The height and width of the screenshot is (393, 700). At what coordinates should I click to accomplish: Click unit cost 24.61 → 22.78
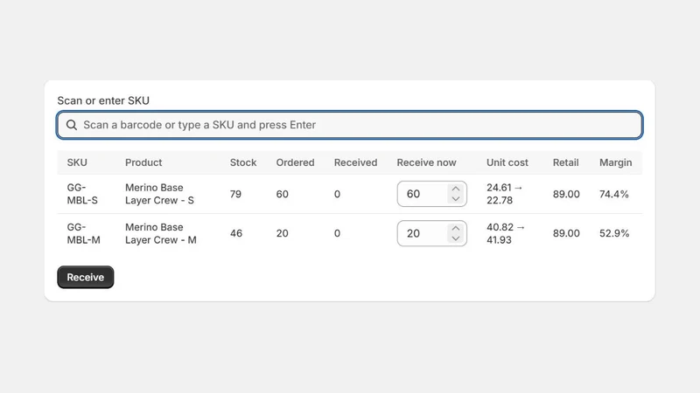tap(505, 194)
